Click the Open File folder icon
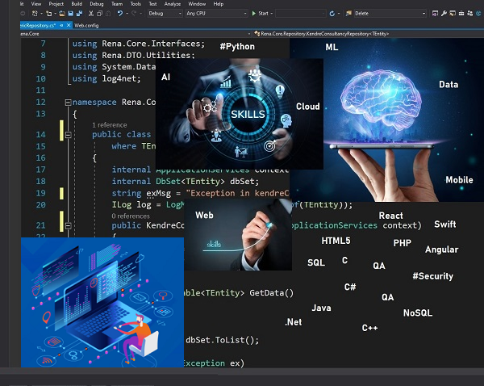Screen dimensions: 484x386 click(x=61, y=14)
